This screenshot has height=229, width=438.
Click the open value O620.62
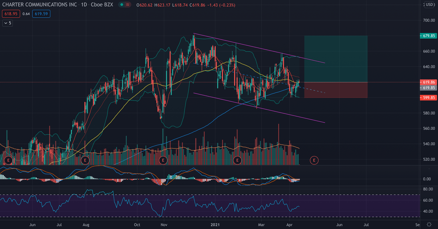[x=145, y=5]
